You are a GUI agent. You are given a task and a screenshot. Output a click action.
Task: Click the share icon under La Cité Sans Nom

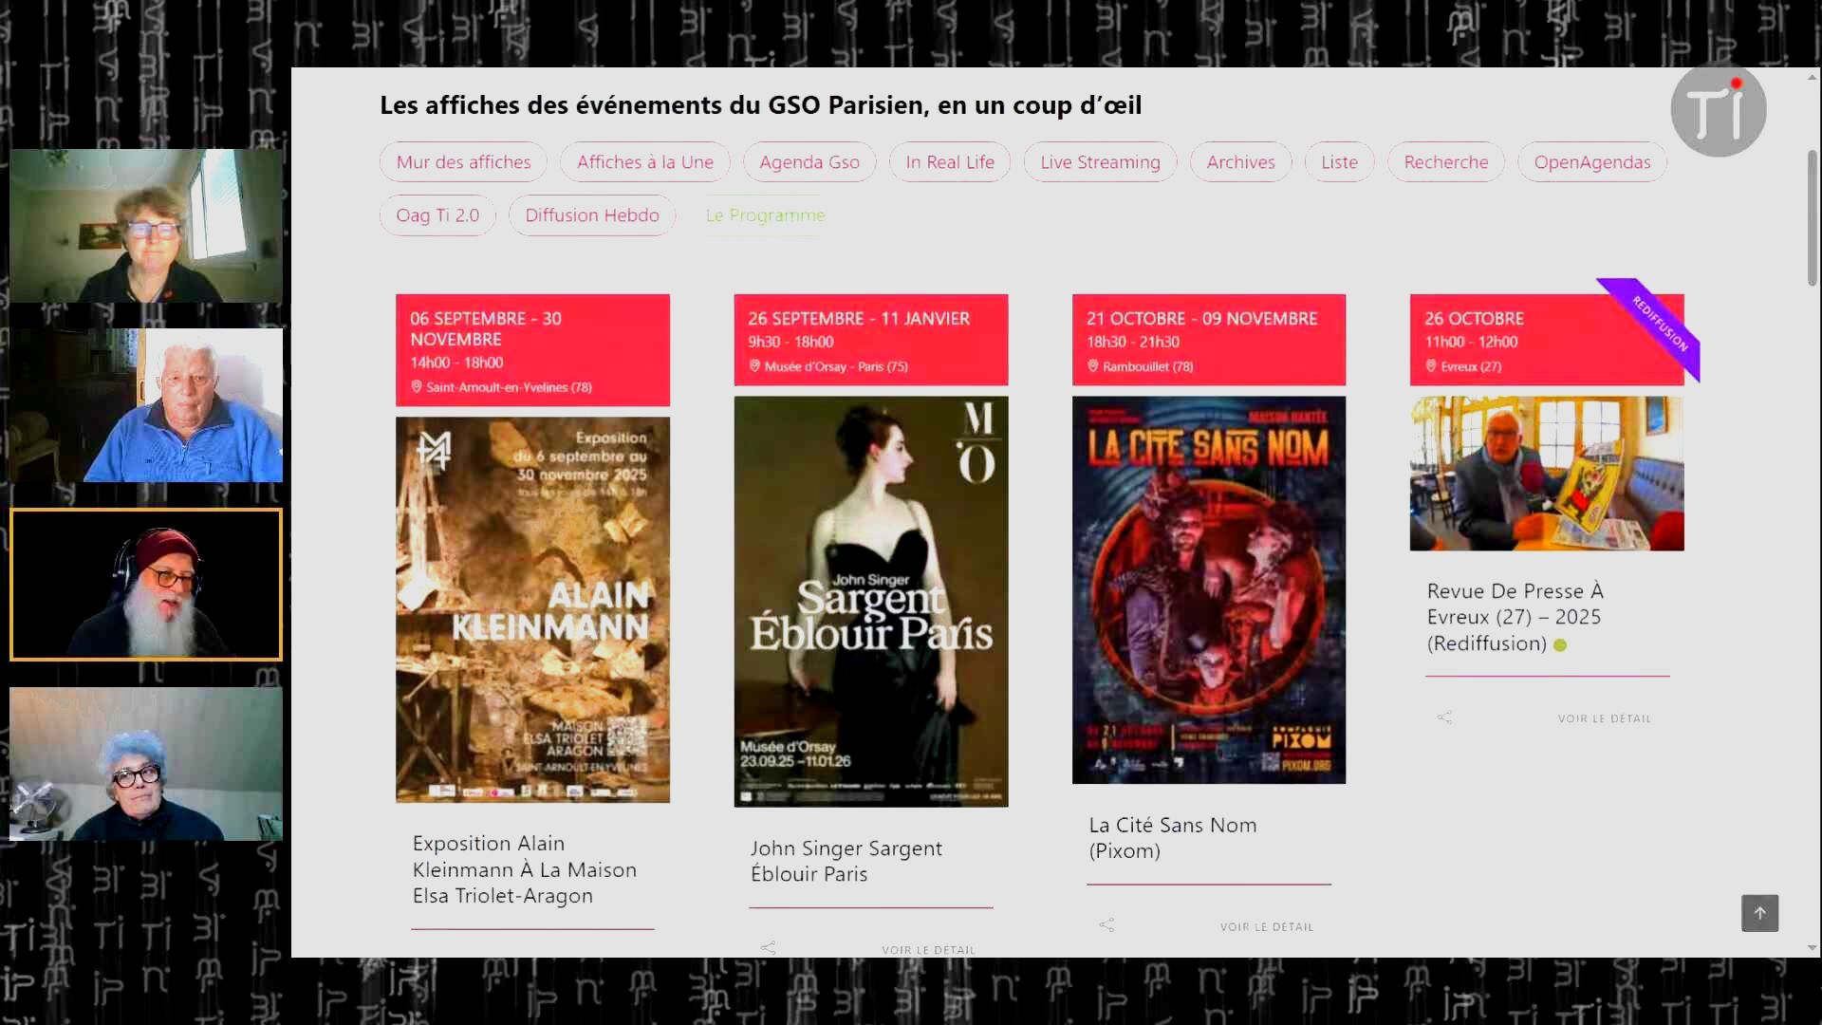tap(1106, 925)
